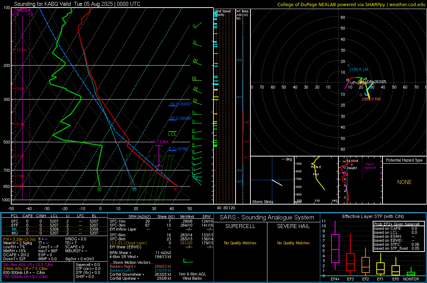Click the 'TEI = 7' value

(x=71, y=243)
